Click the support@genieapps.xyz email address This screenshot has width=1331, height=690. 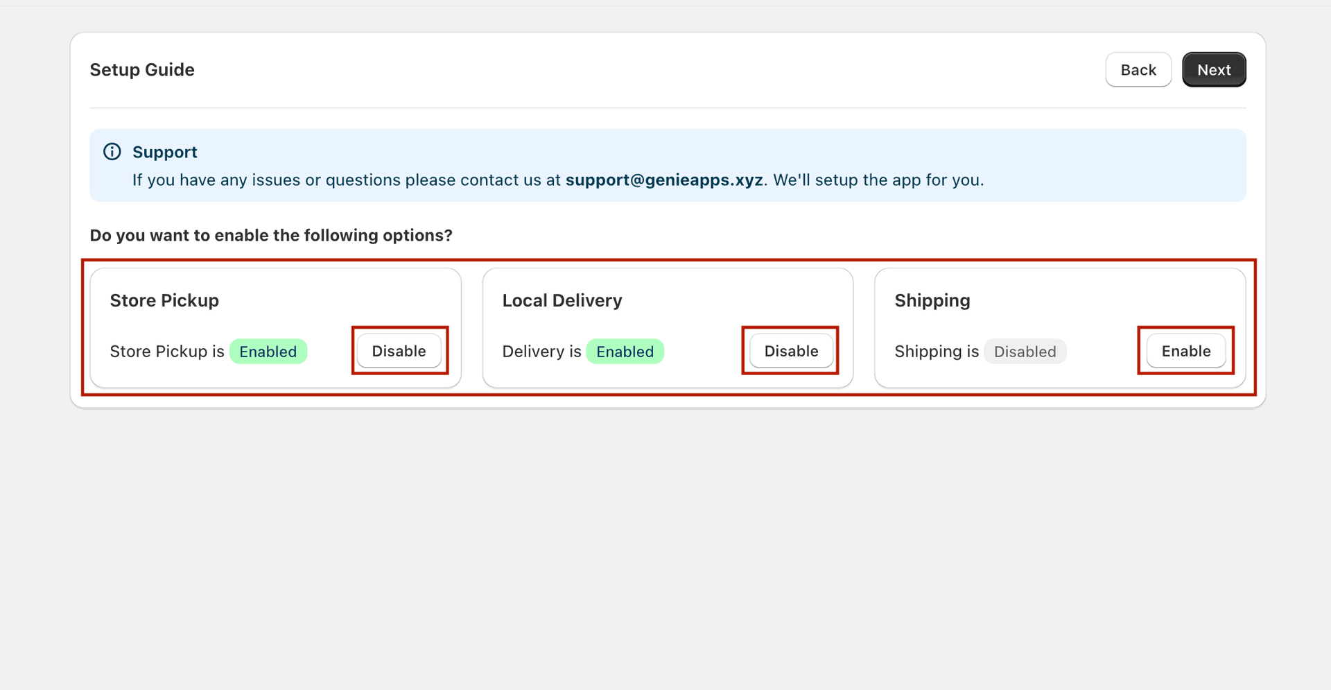click(x=663, y=180)
